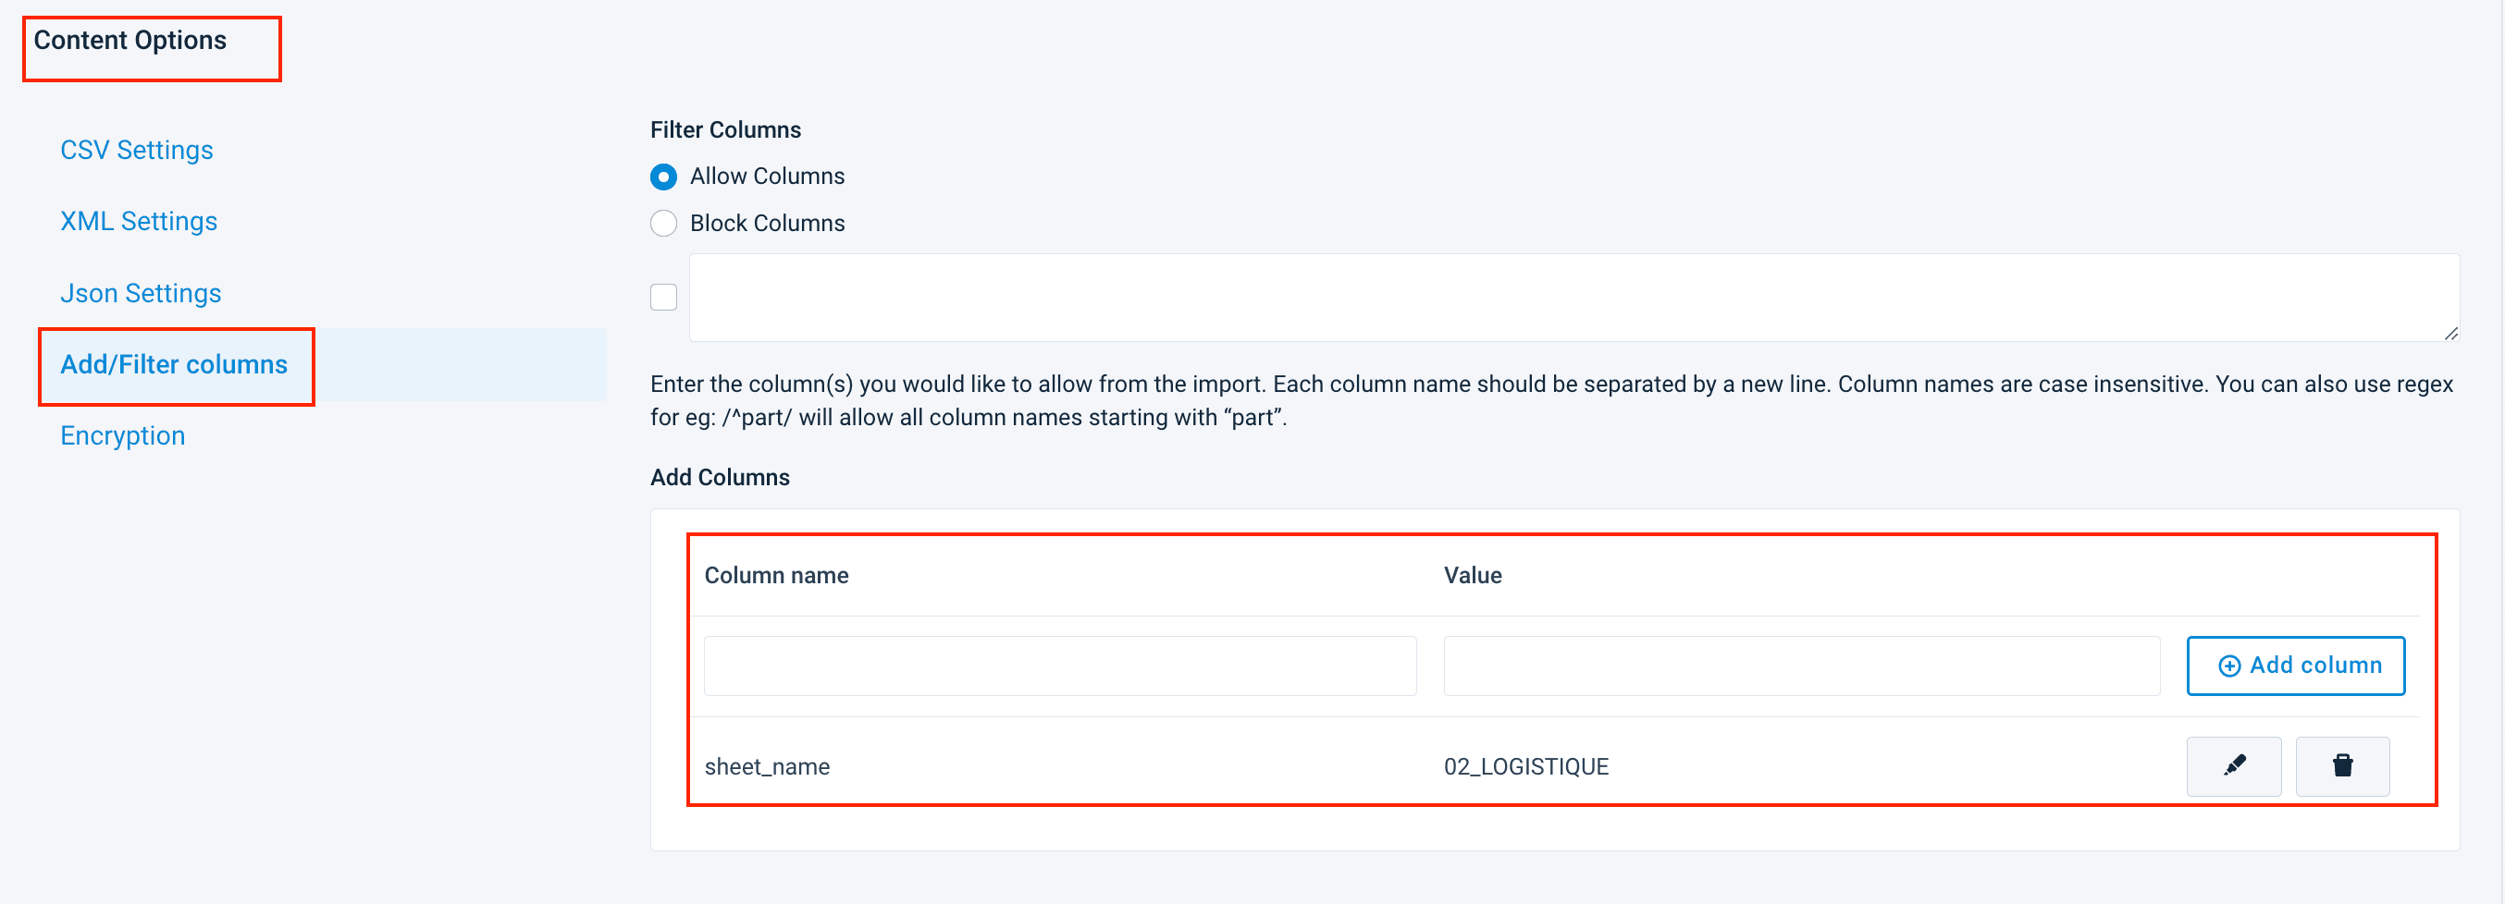Click the Content Options heading
Screen dimensions: 2505x904
point(130,41)
